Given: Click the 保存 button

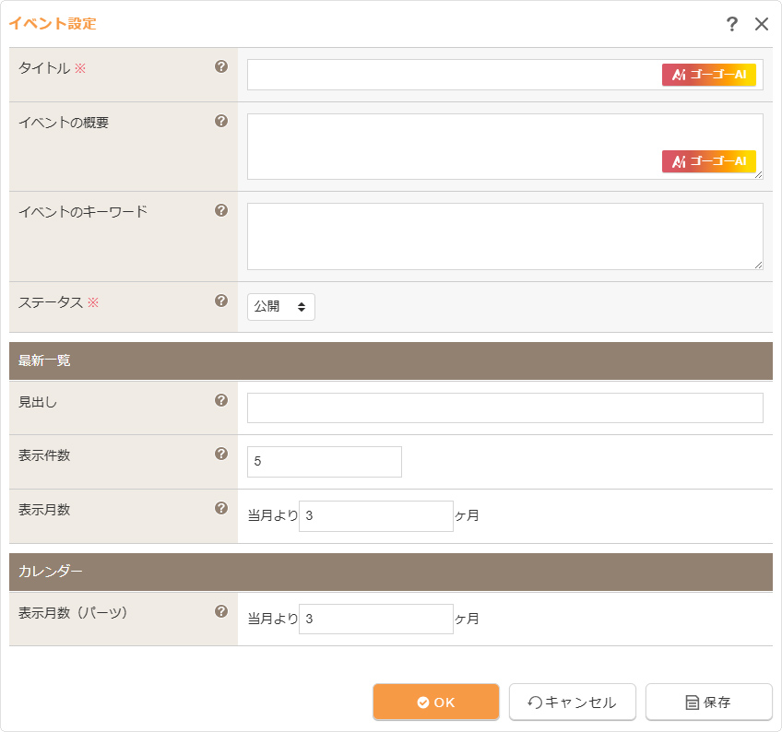Looking at the screenshot, I should tap(708, 702).
